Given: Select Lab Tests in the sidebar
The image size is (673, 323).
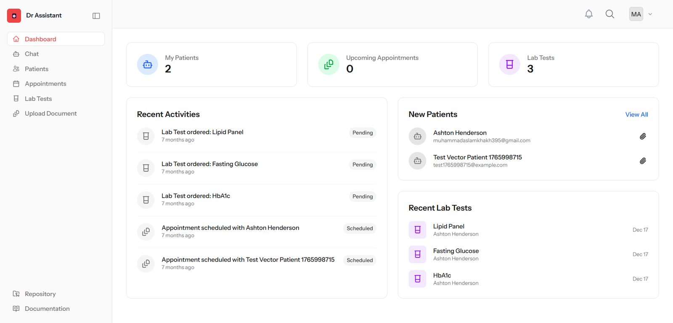Looking at the screenshot, I should (x=56, y=98).
